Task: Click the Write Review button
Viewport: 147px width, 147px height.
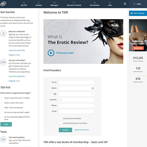Action: [x=138, y=13]
